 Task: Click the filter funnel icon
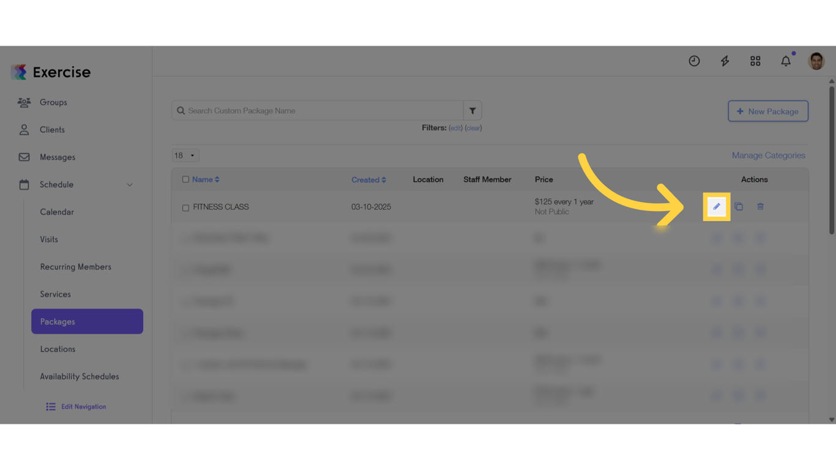(472, 111)
